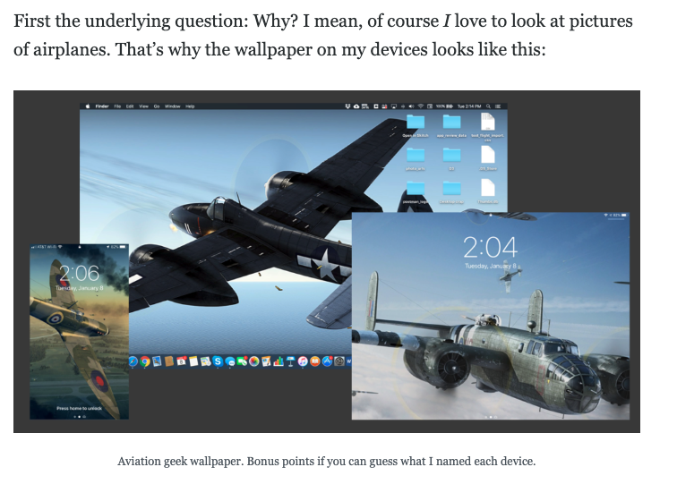The width and height of the screenshot is (677, 484).
Task: Open System Preferences gear in dock
Action: [339, 361]
